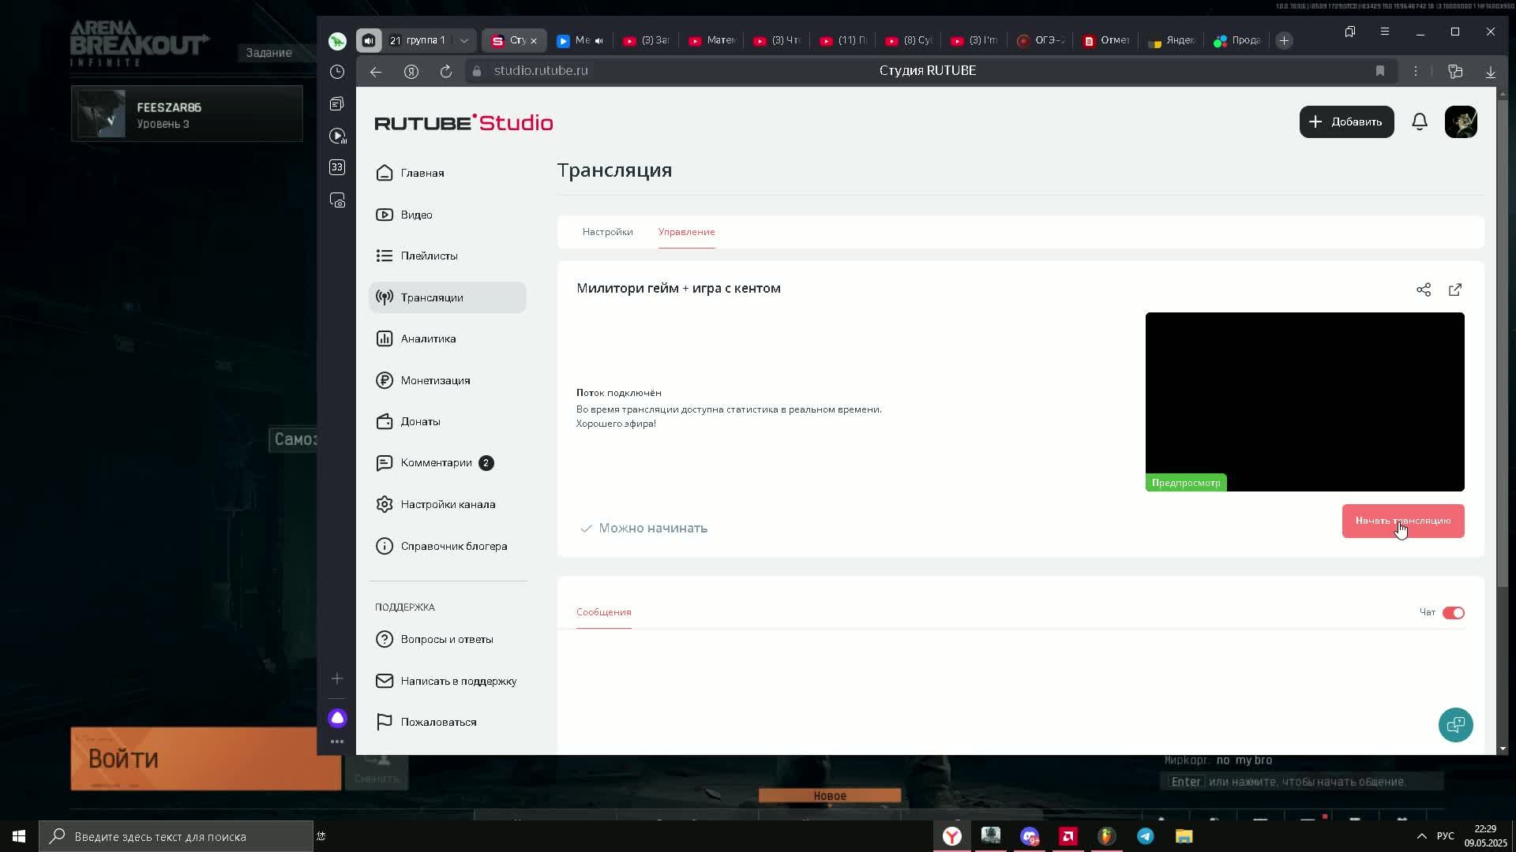
Task: Open browser downloads icon
Action: pos(1490,71)
